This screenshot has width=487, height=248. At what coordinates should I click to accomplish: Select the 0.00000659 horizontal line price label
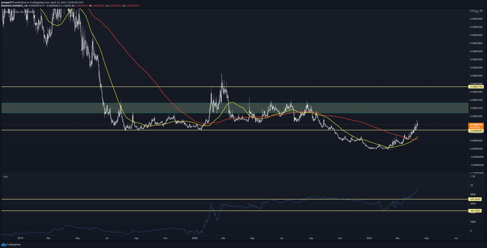click(x=476, y=131)
